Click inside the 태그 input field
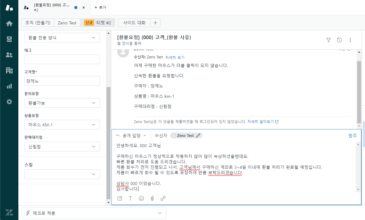Viewport: 365px width, 220px height. [x=62, y=59]
